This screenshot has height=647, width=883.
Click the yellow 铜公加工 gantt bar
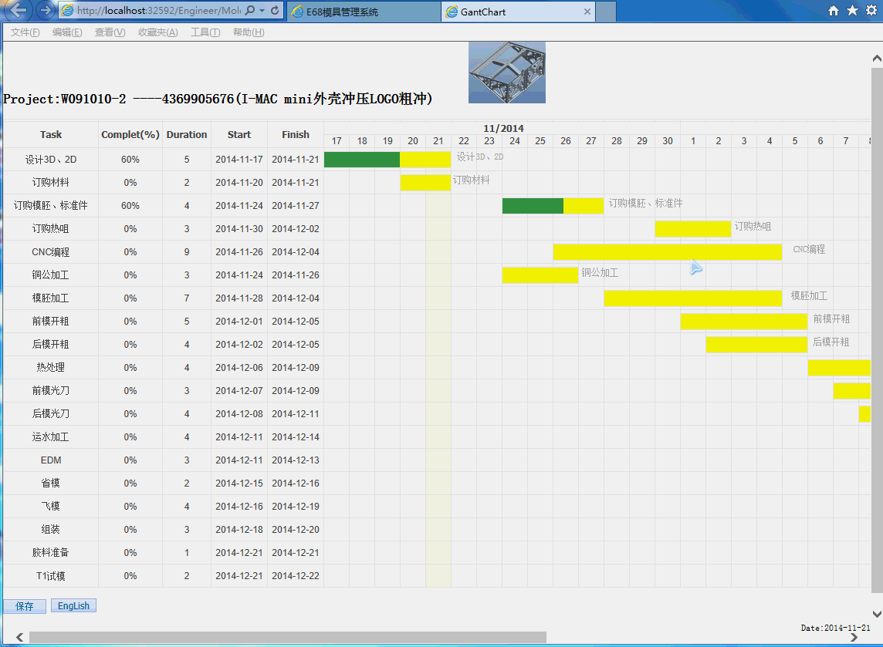[x=540, y=275]
